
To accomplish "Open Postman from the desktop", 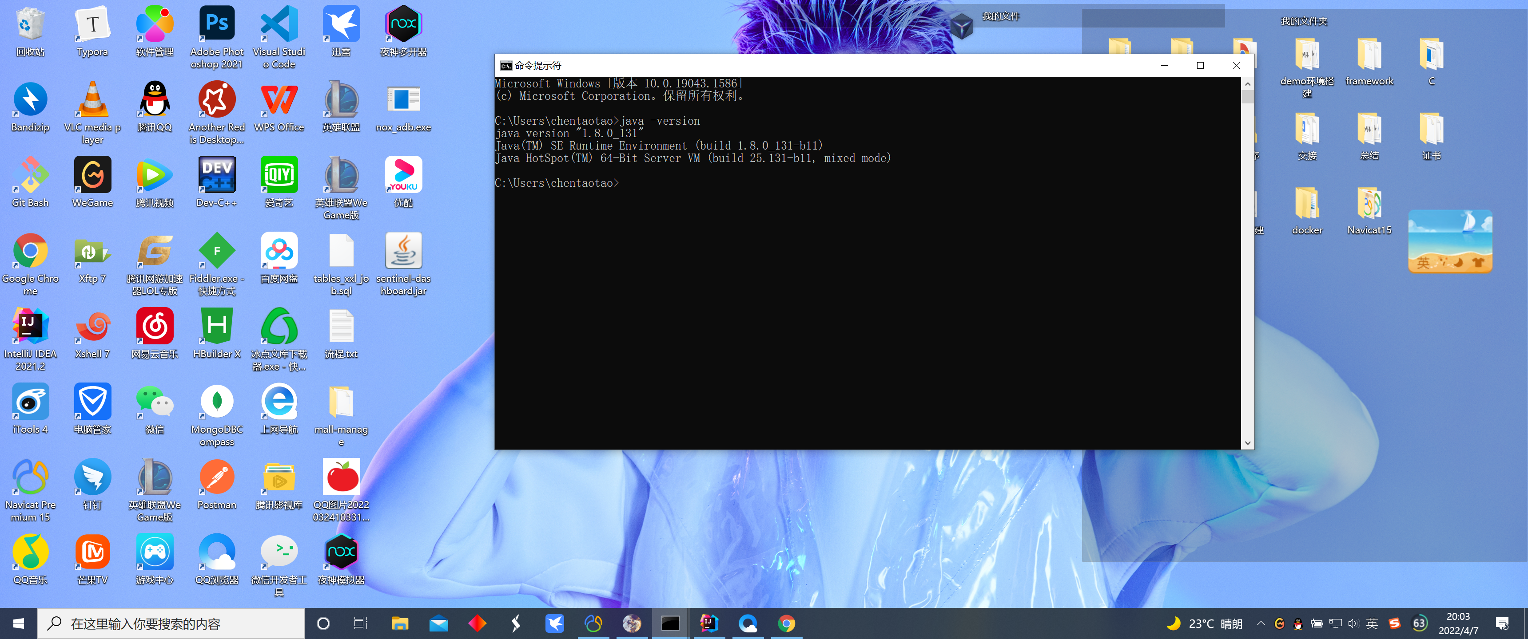I will [216, 477].
